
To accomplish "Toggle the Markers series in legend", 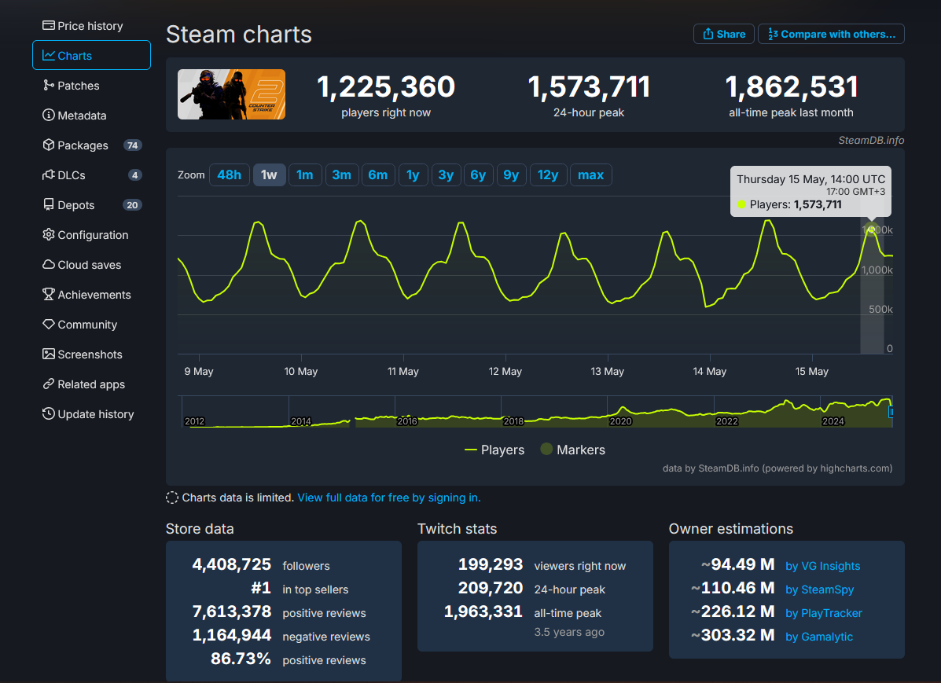I will click(573, 450).
